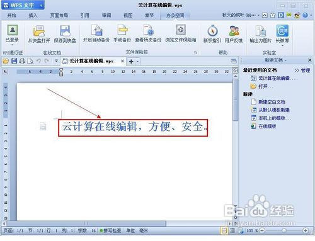Select the page layout view icon in status bar
This screenshot has width=315, height=241.
pos(224,231)
